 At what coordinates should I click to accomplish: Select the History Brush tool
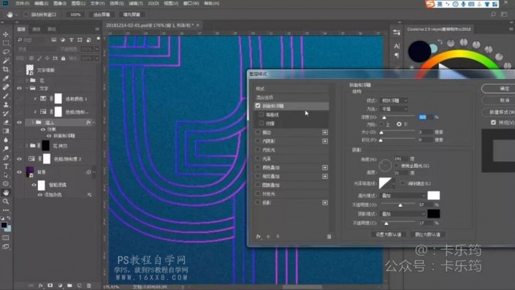(6, 114)
